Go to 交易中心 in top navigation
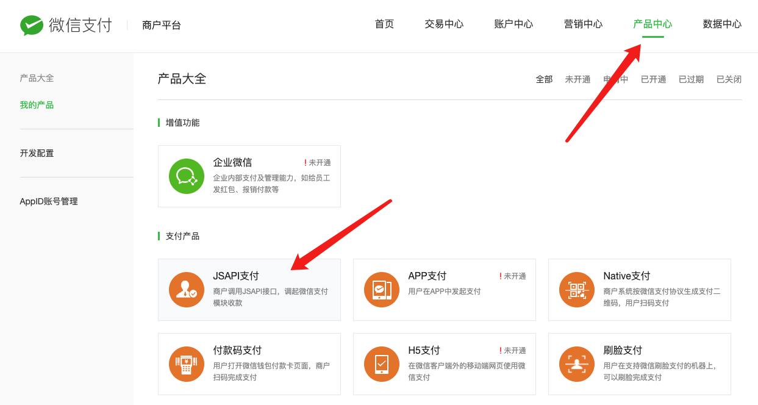 (444, 24)
